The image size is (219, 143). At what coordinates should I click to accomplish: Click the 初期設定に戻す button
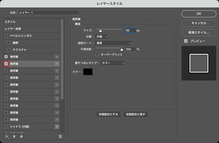136,114
